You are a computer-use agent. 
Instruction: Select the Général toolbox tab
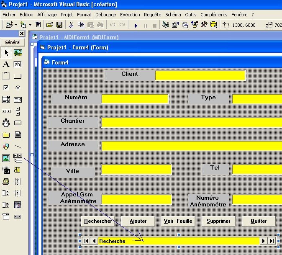(x=13, y=42)
